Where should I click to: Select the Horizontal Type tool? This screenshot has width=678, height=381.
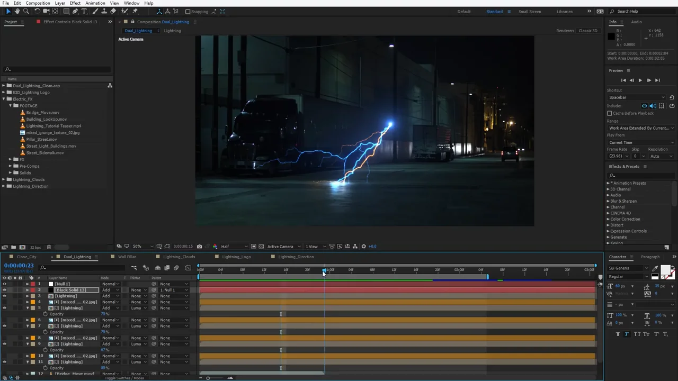tap(84, 11)
